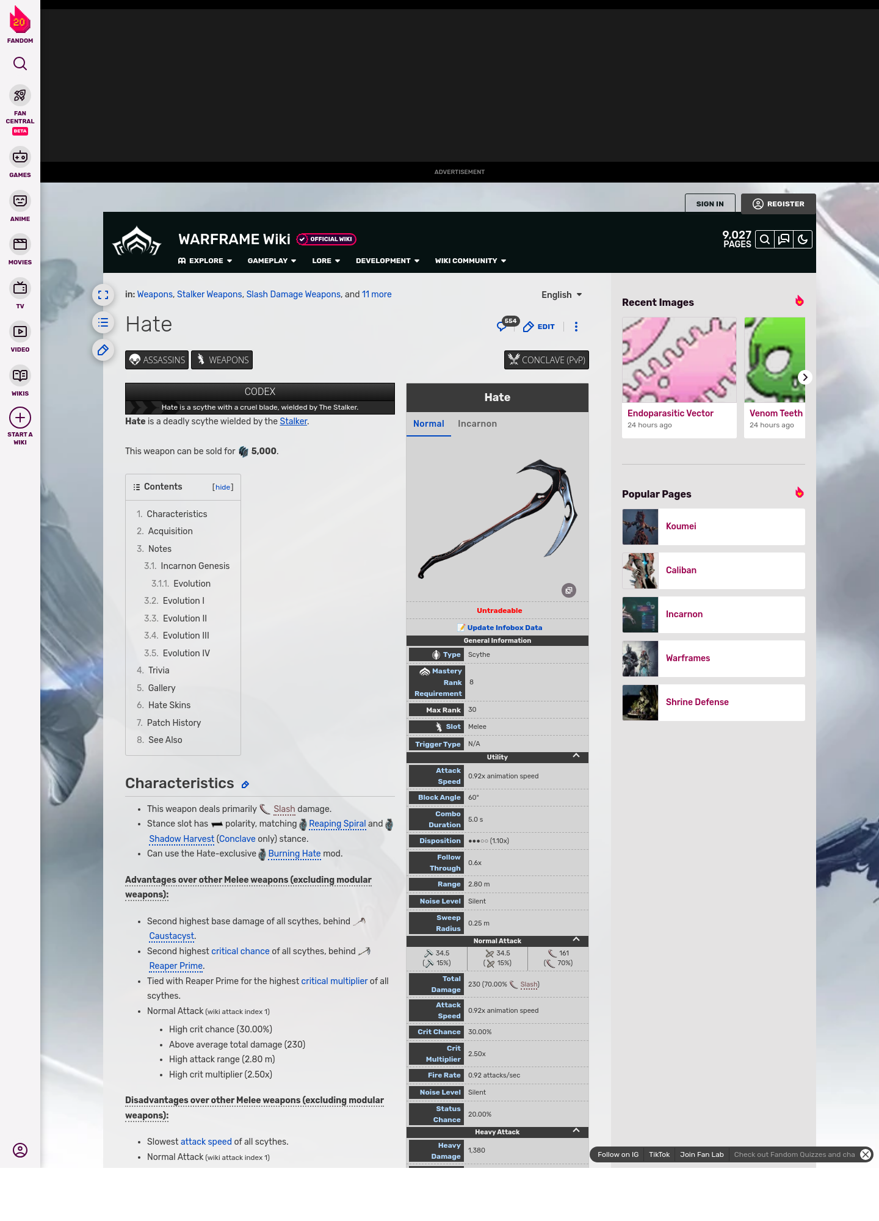Collapse the Normal Attack infobox section
The image size is (879, 1221).
pyautogui.click(x=576, y=940)
